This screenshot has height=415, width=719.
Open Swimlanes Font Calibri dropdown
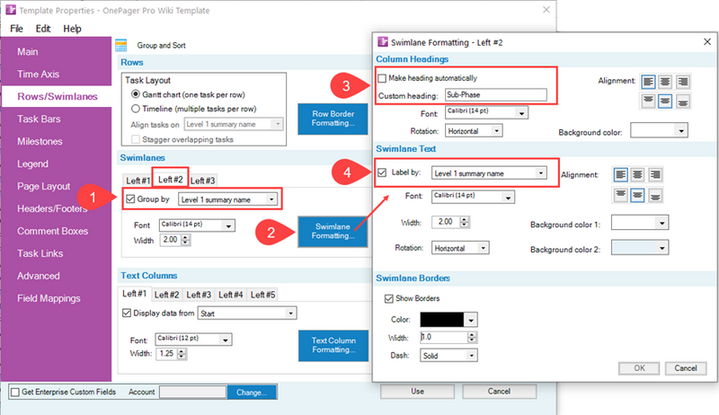[x=228, y=225]
